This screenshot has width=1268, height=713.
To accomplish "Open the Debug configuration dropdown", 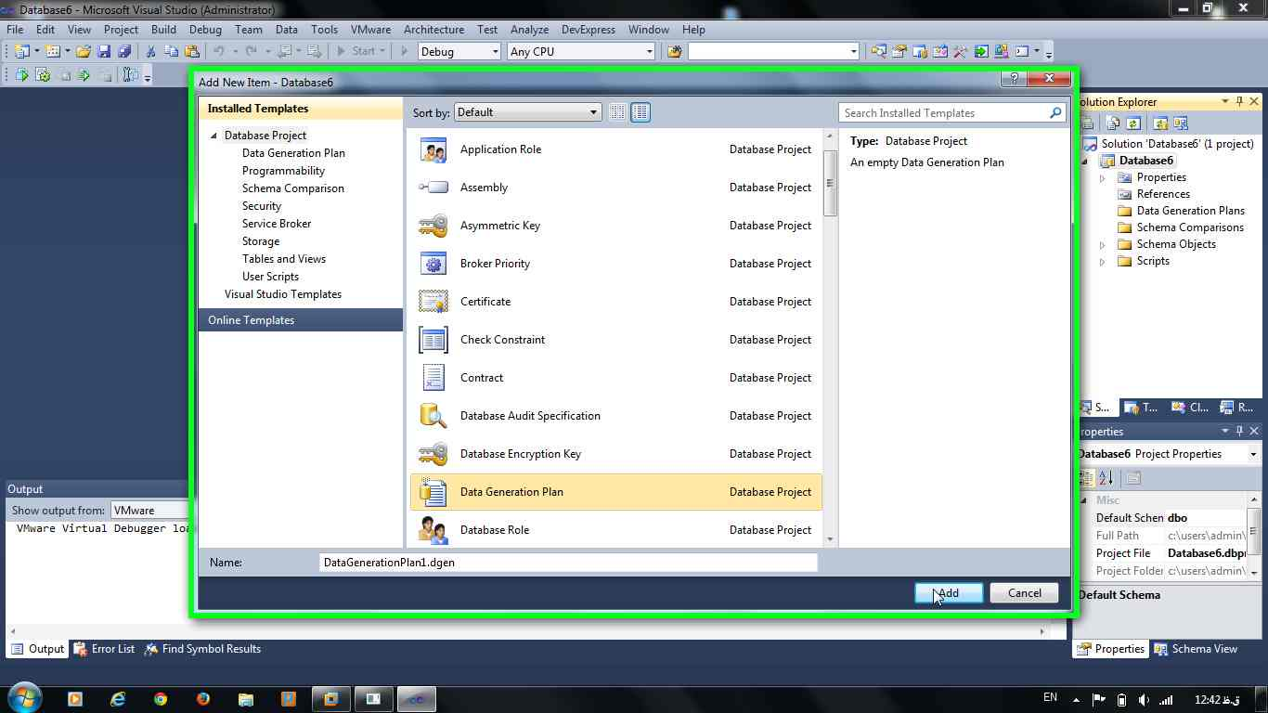I will [459, 52].
